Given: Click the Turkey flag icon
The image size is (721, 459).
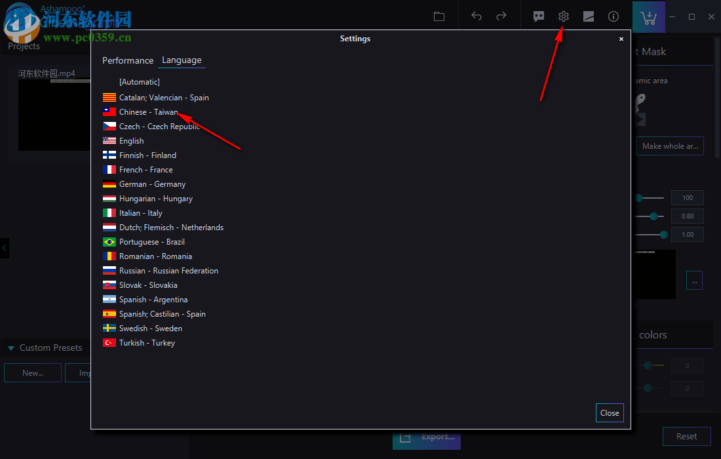Looking at the screenshot, I should (x=109, y=343).
